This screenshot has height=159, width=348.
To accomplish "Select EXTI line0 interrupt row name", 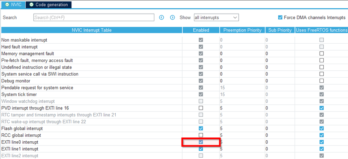I will tap(20, 142).
